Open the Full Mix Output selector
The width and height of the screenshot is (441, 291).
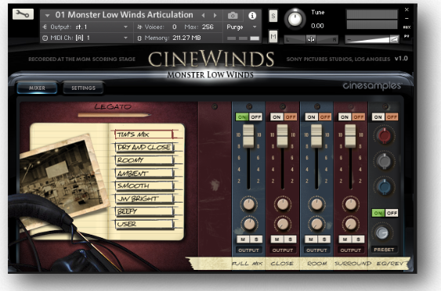click(x=248, y=250)
